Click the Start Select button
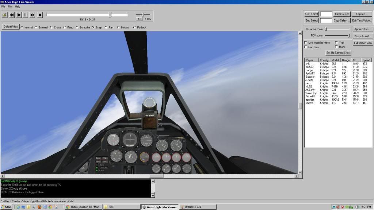Viewport: 374px width, 210px height. 311,14
